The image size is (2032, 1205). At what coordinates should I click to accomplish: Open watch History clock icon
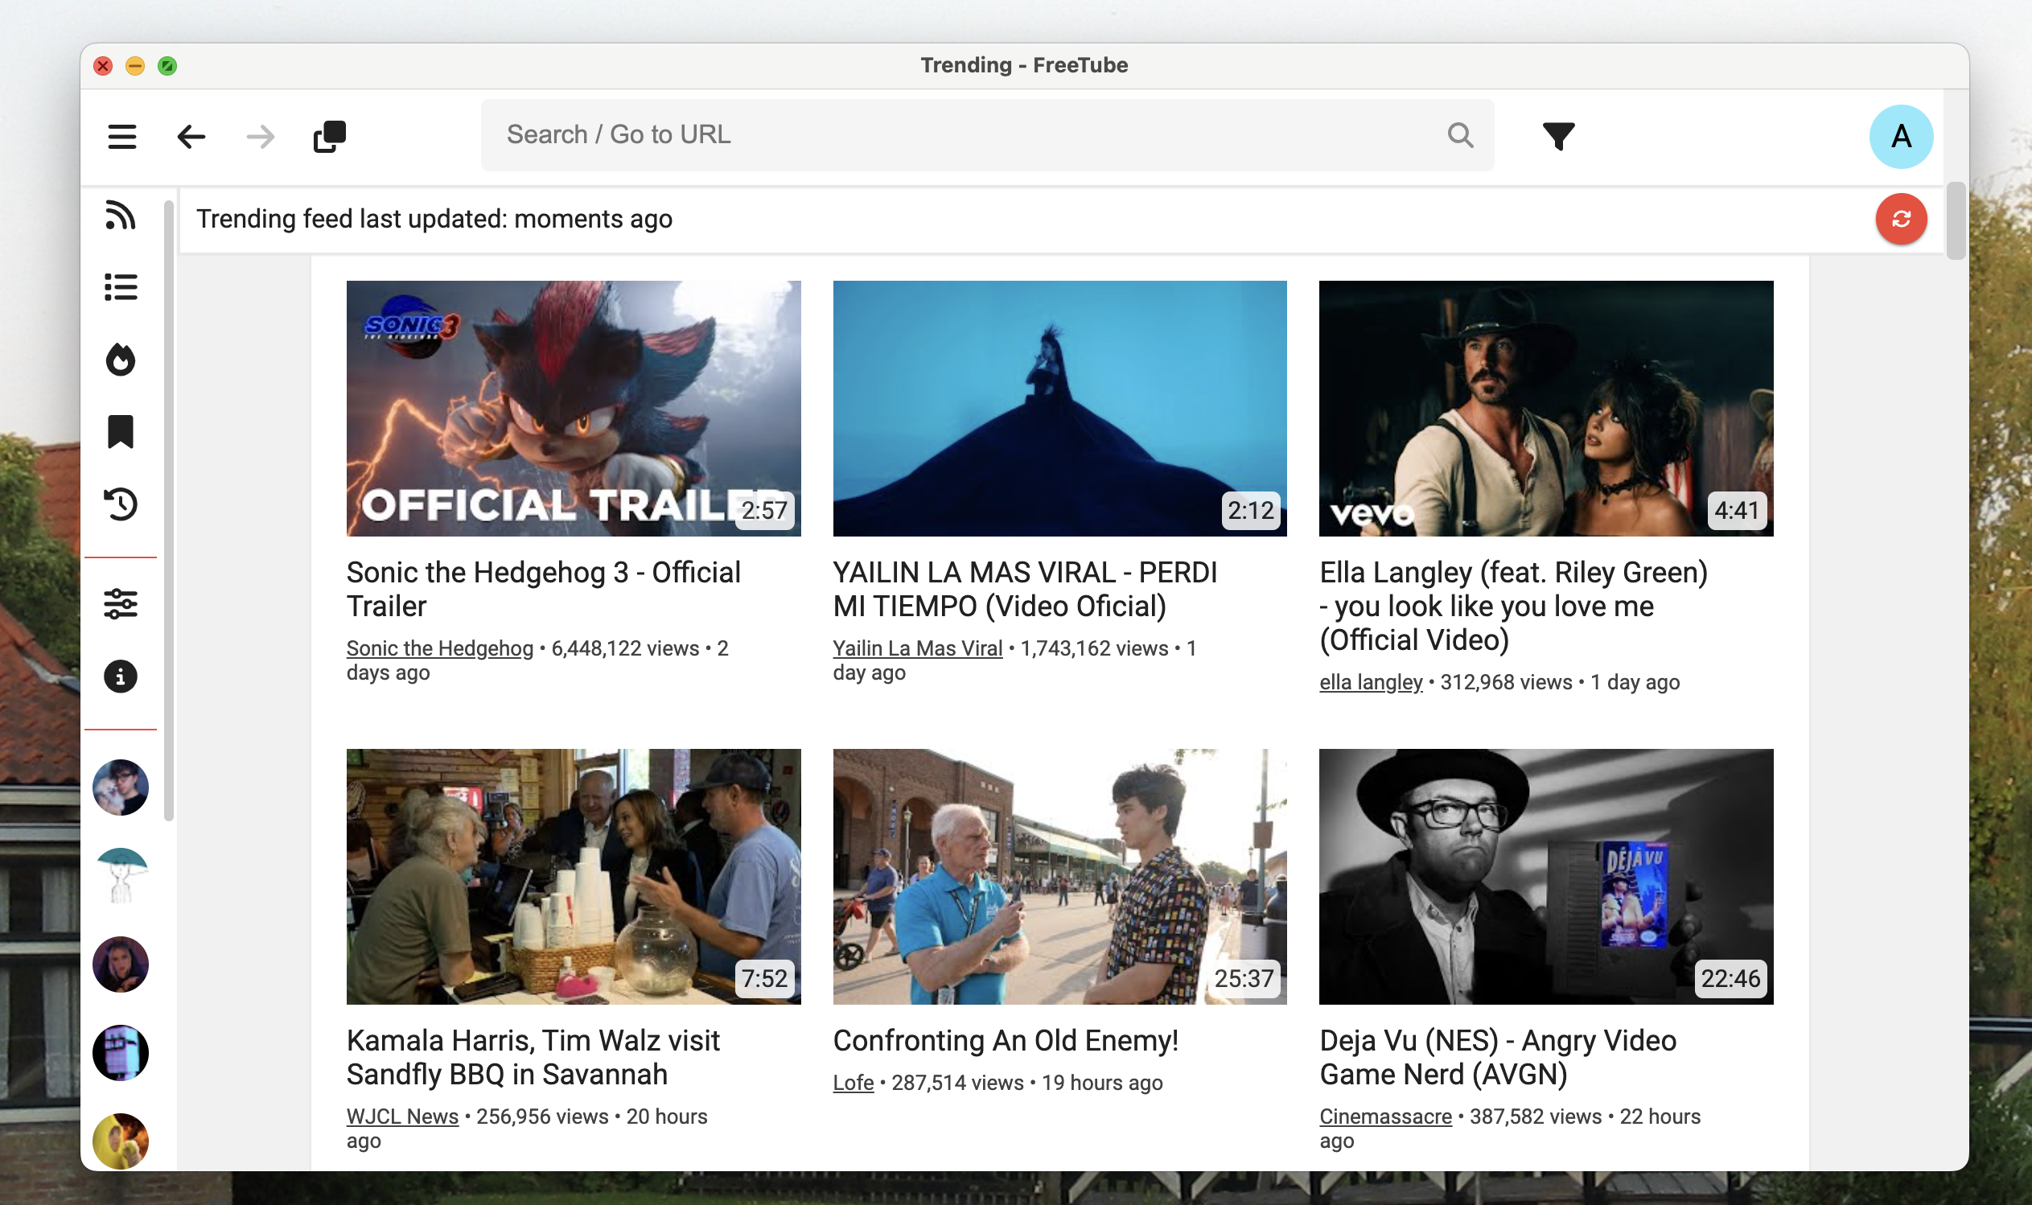click(120, 504)
